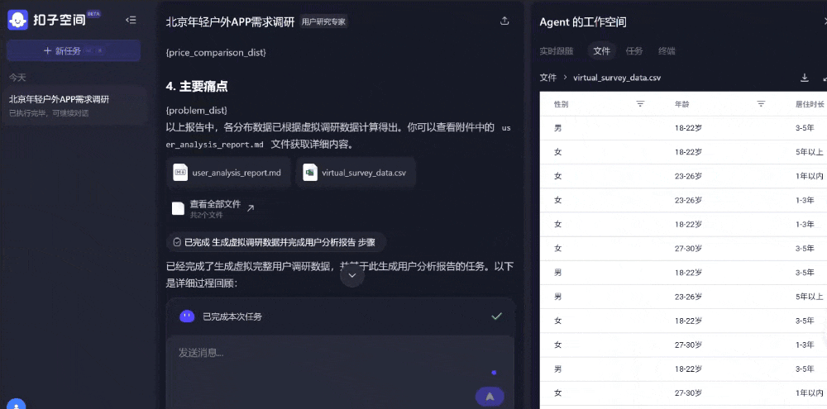Image resolution: width=827 pixels, height=409 pixels.
Task: Switch to the 文件 tab
Action: tap(601, 51)
